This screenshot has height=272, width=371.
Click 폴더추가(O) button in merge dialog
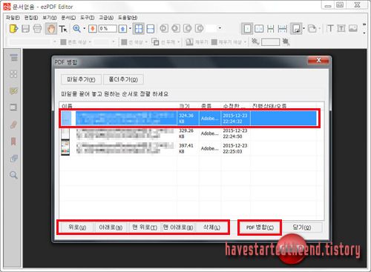click(x=123, y=79)
